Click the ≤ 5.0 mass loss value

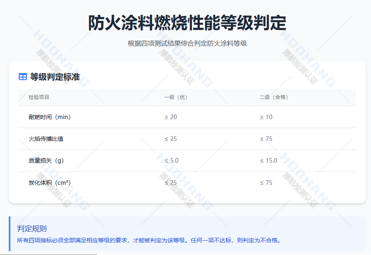[x=172, y=161]
